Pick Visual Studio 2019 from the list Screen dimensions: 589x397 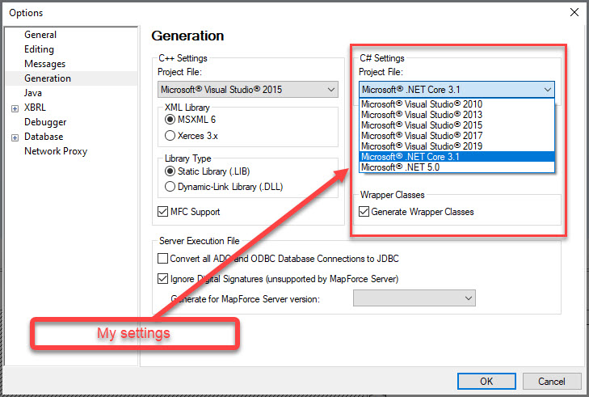[x=456, y=146]
